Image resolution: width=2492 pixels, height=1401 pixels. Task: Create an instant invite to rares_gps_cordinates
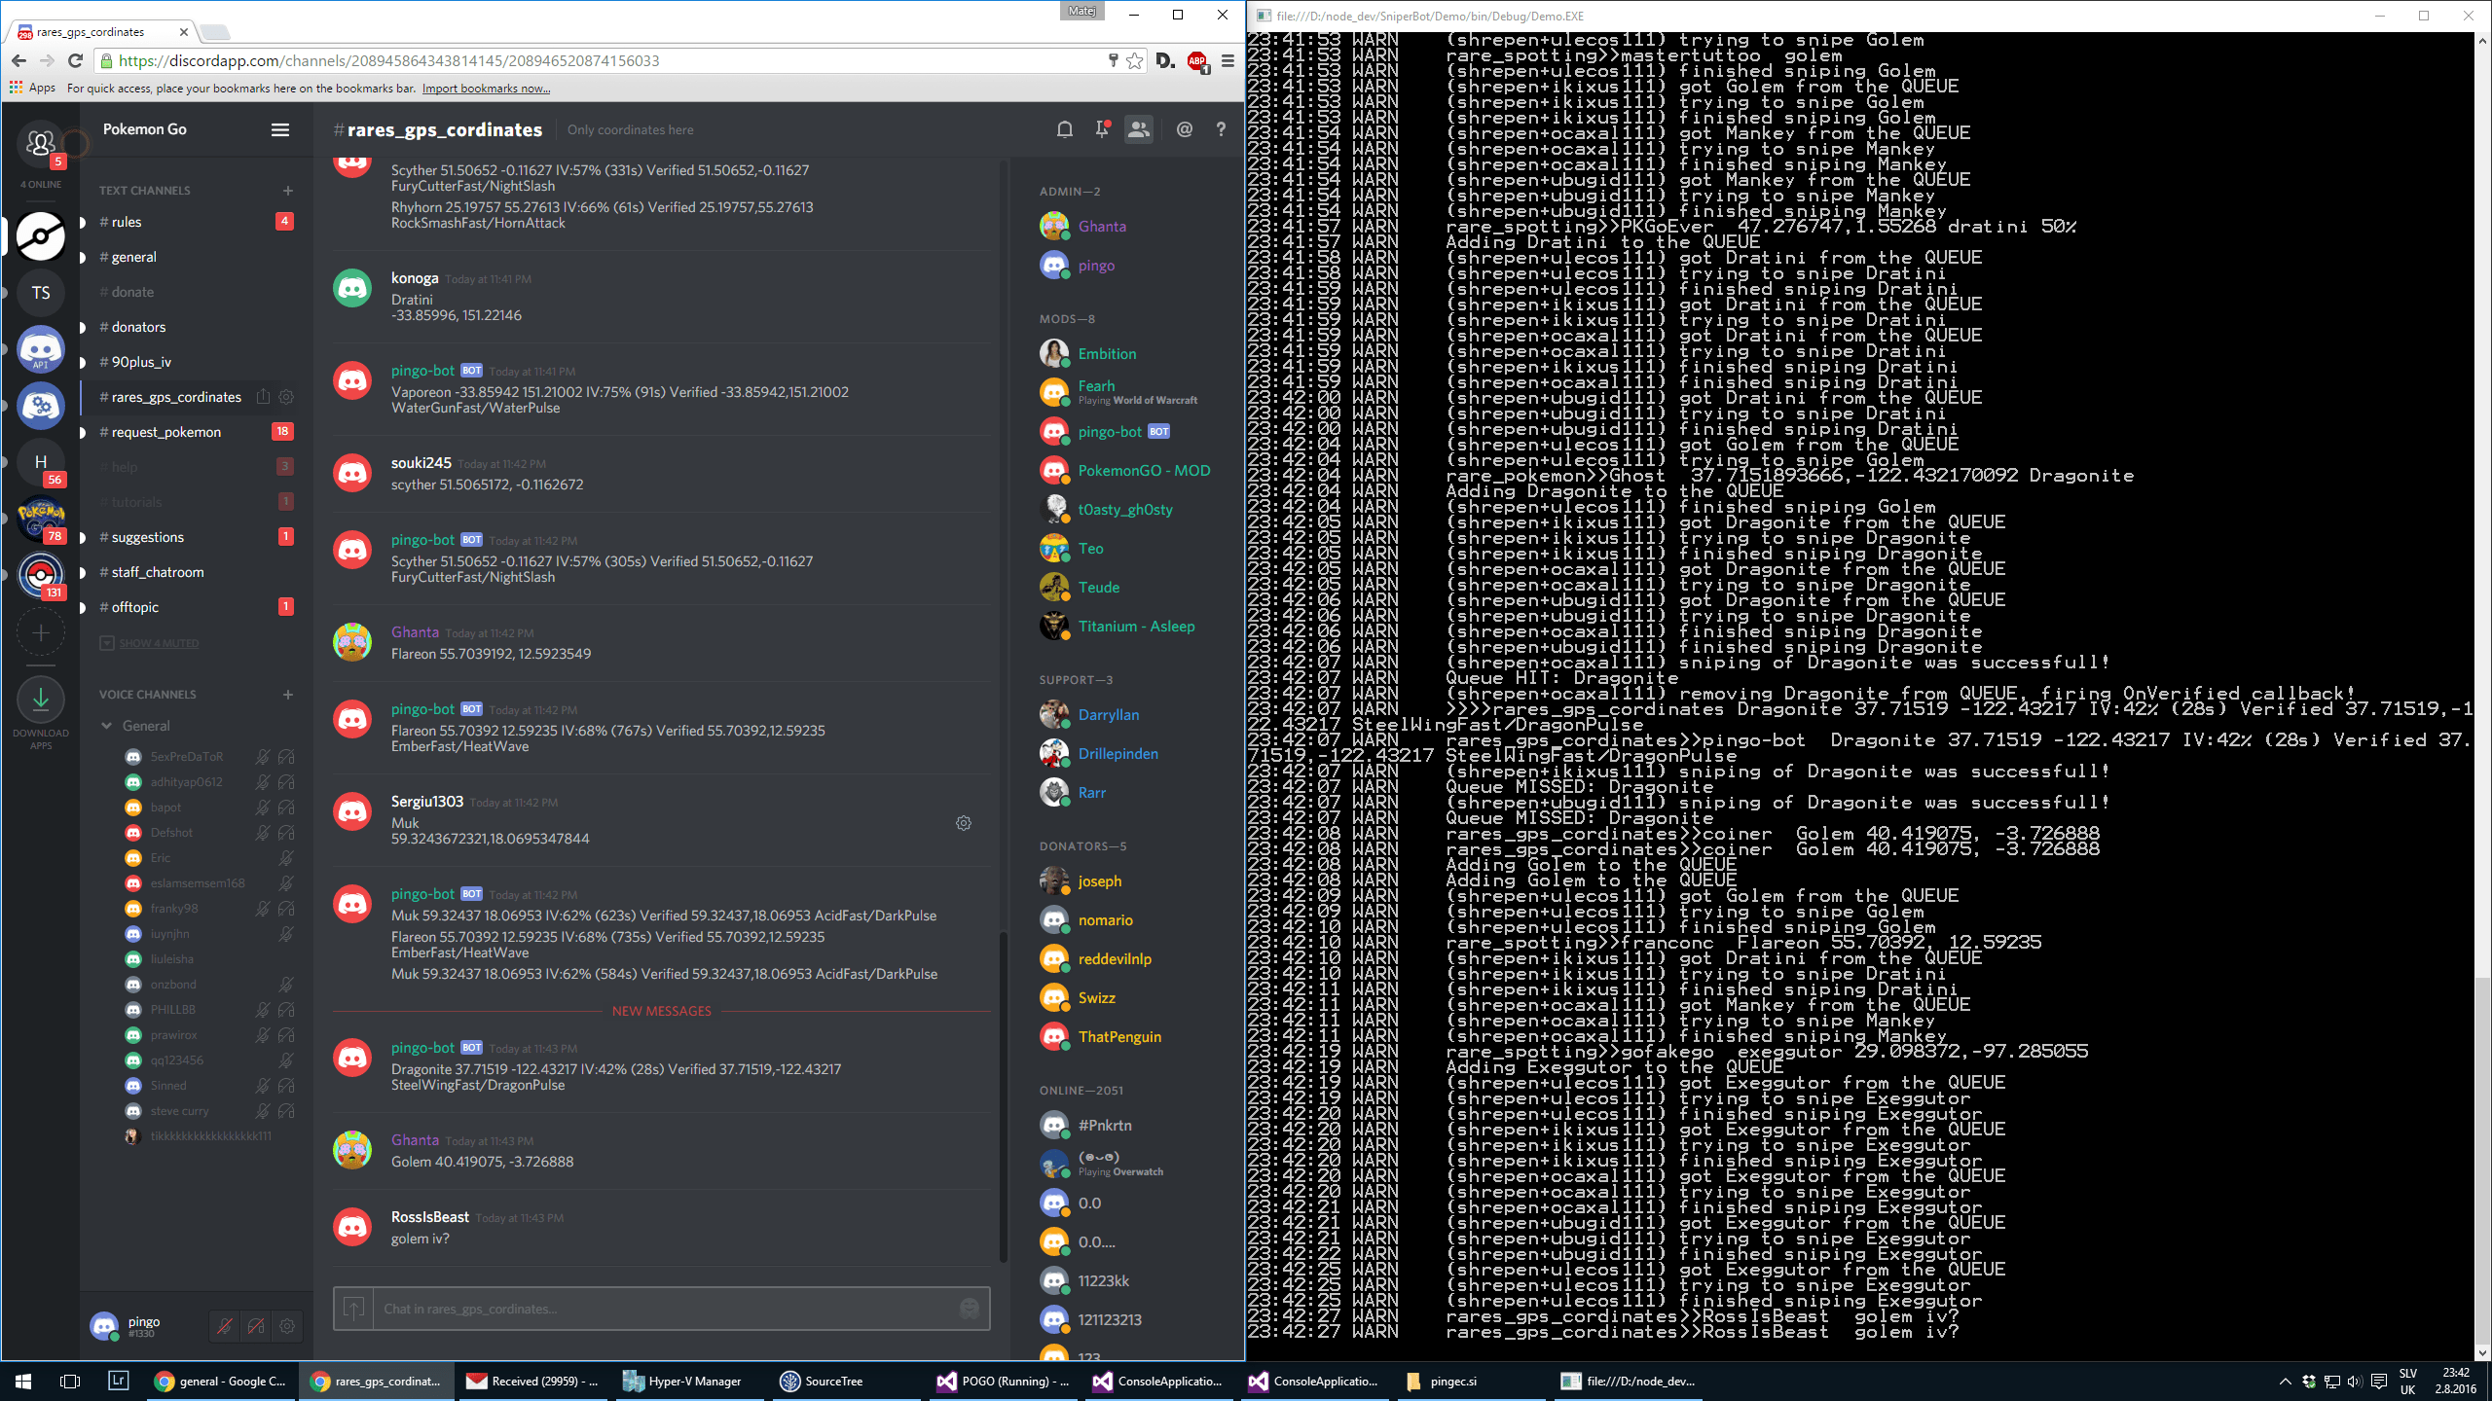click(x=263, y=396)
